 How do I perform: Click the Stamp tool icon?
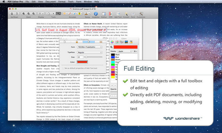click(x=86, y=14)
